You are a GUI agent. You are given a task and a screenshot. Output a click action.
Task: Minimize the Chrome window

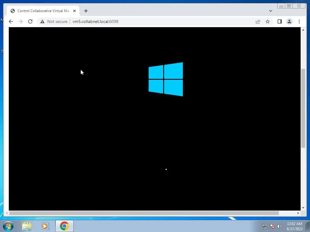(x=281, y=6)
